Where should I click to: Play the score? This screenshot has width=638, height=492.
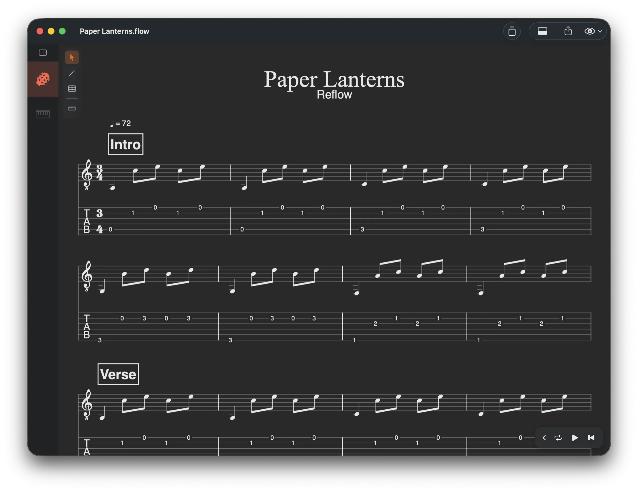tap(575, 437)
